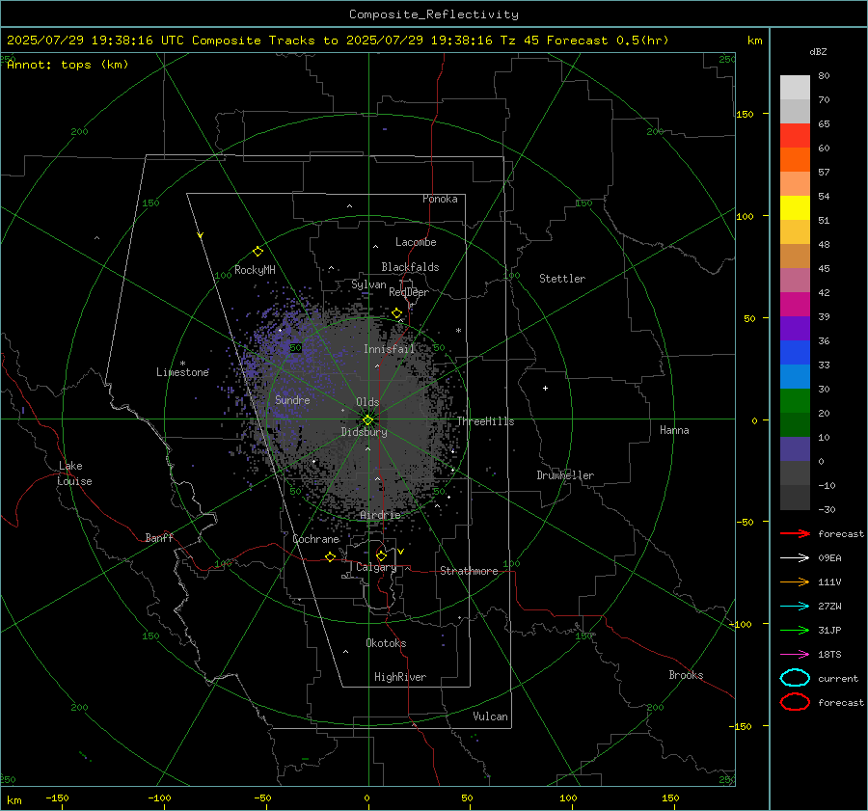Image resolution: width=868 pixels, height=811 pixels.
Task: Click the Ponoka city label
Action: pos(440,199)
